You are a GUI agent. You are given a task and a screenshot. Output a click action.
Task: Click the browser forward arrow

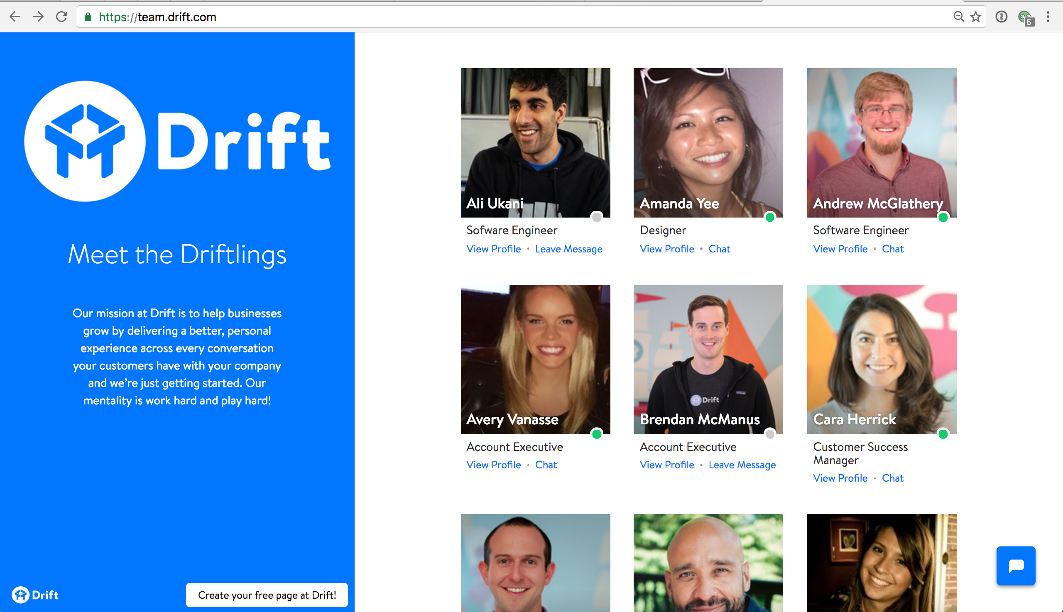click(x=38, y=17)
